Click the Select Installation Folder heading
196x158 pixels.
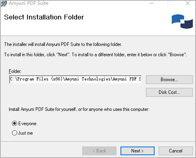click(44, 17)
